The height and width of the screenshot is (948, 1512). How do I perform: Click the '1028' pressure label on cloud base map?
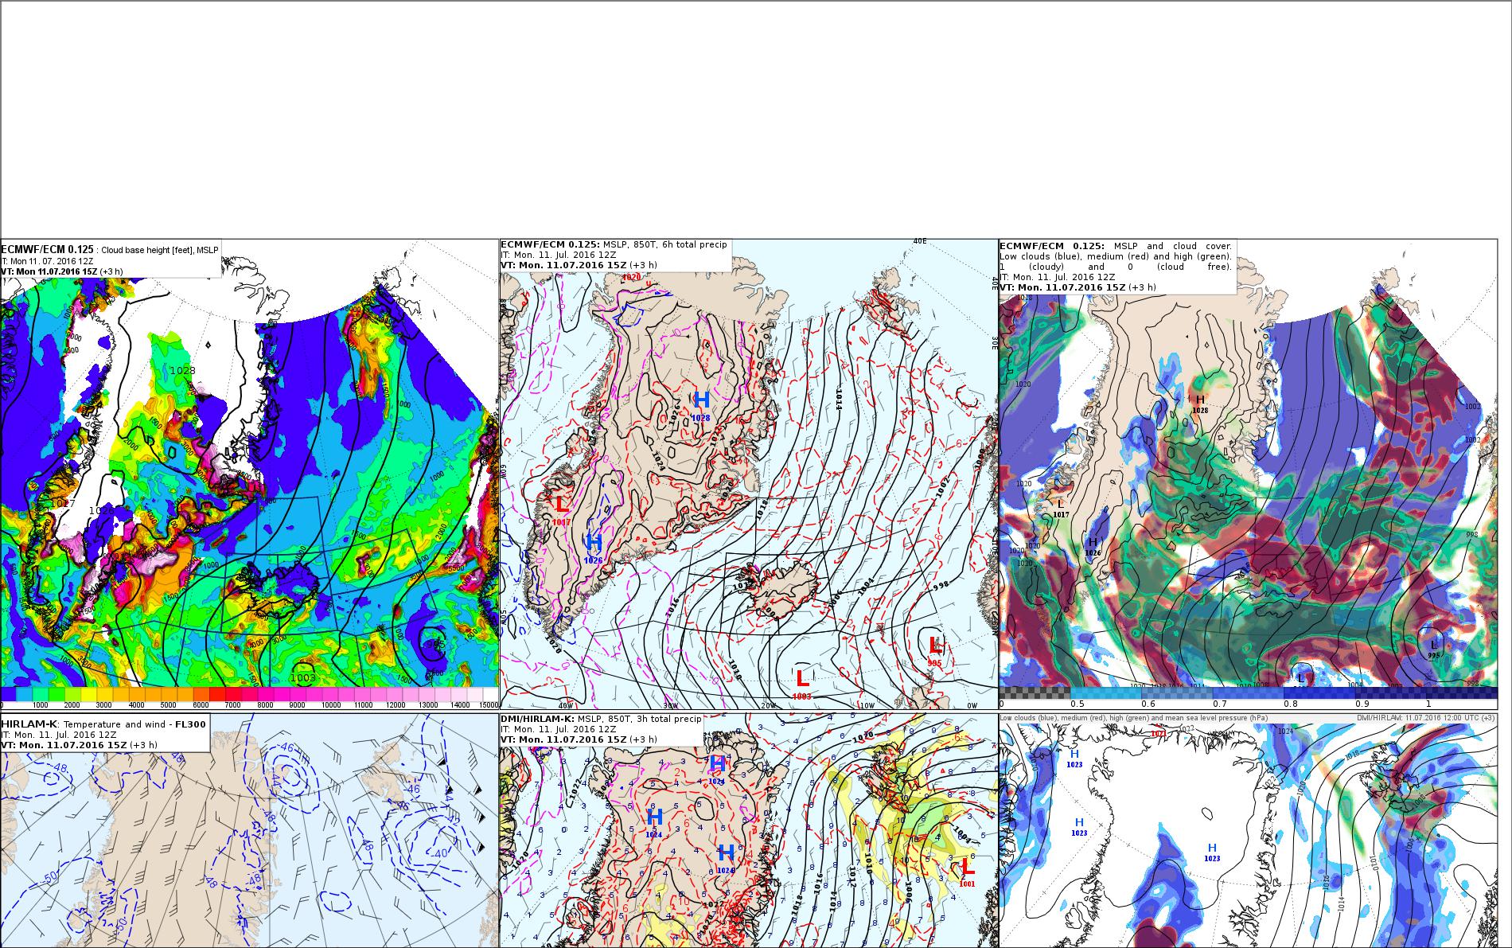[x=182, y=370]
